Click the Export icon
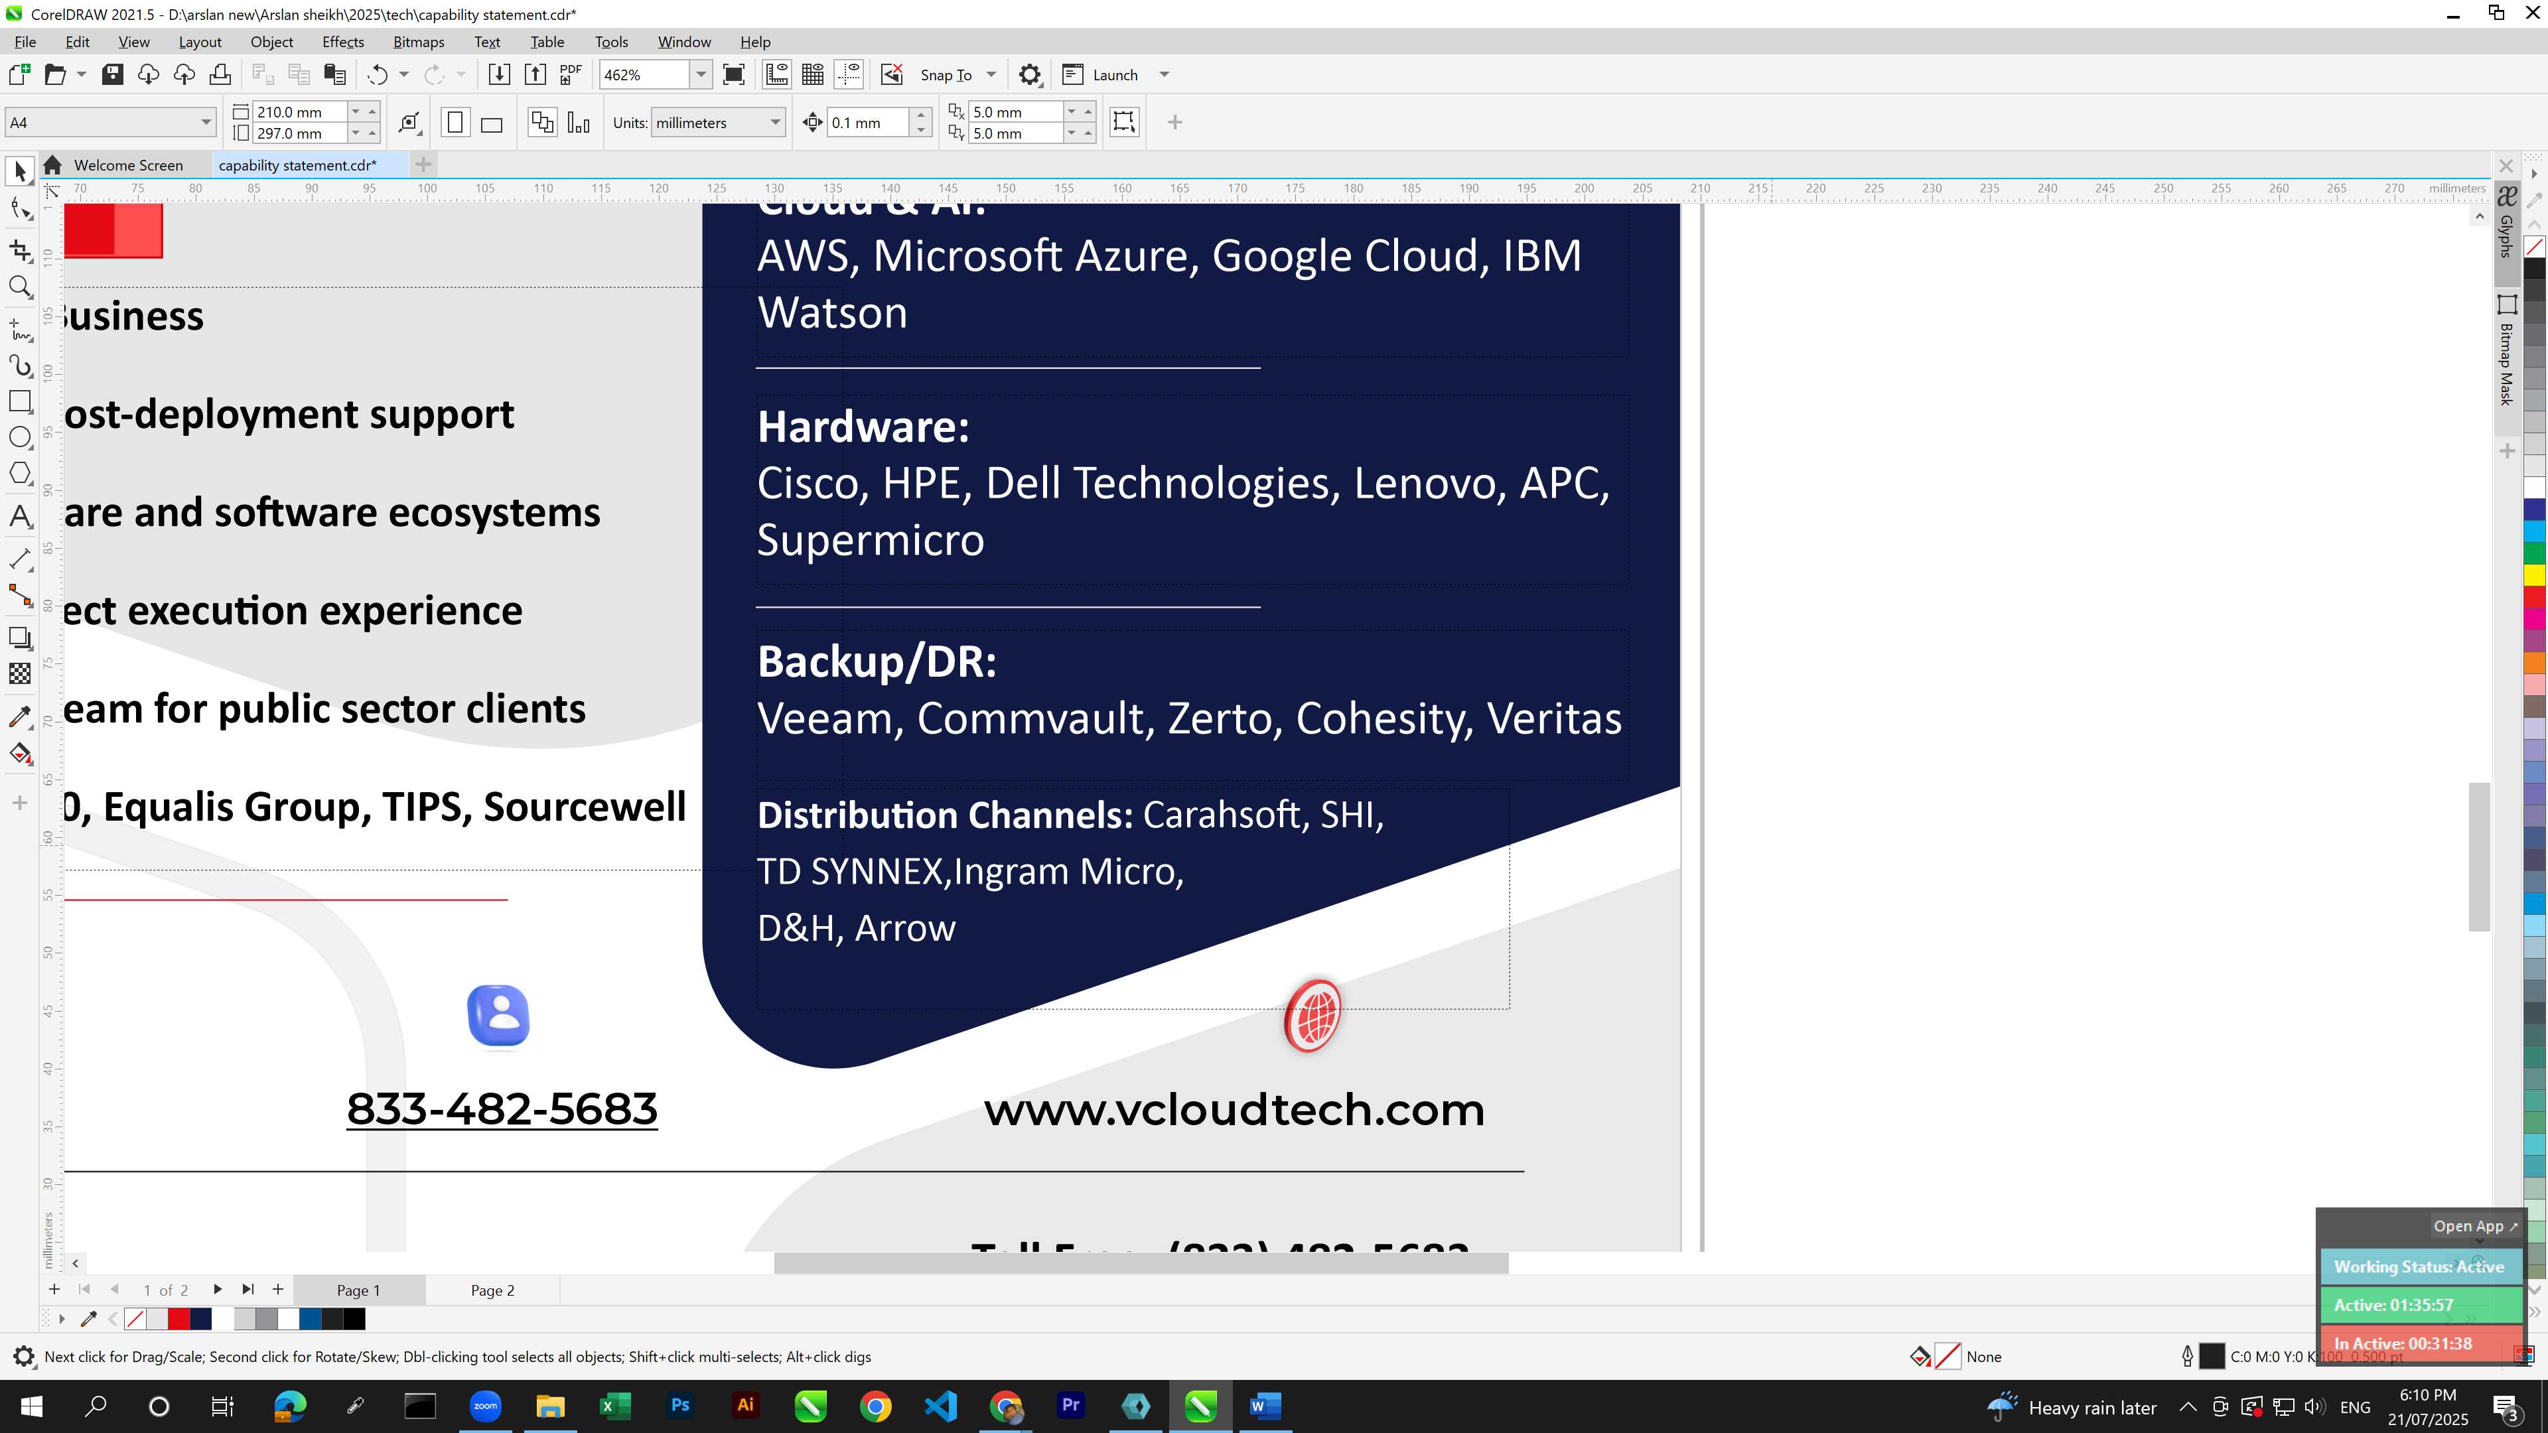Viewport: 2548px width, 1433px height. coord(535,74)
